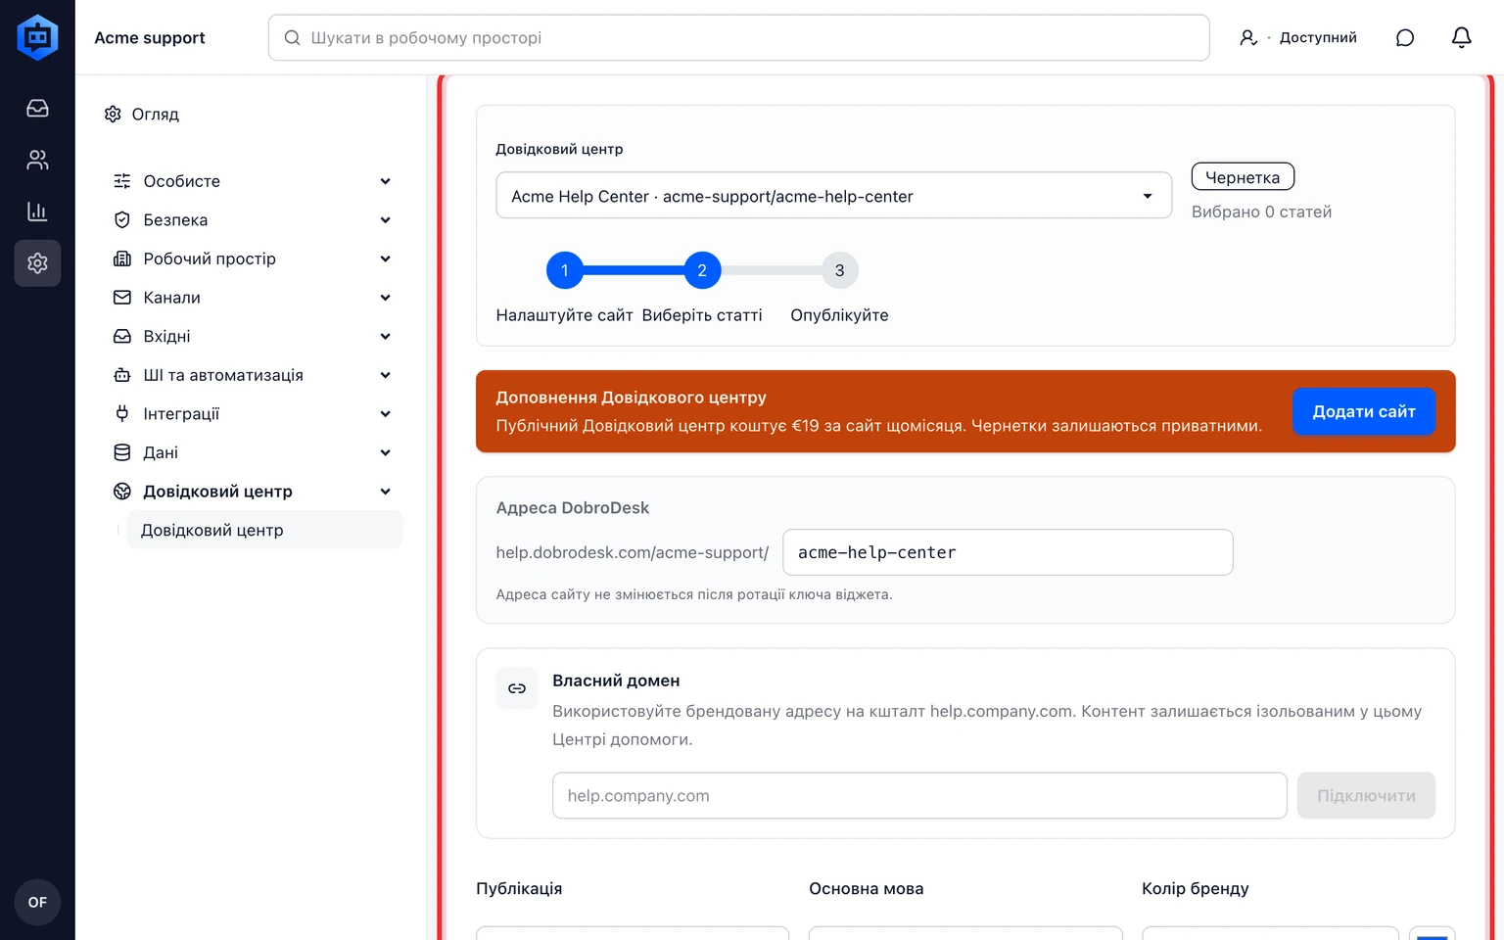
Task: Expand the Канали chevron
Action: (x=386, y=298)
